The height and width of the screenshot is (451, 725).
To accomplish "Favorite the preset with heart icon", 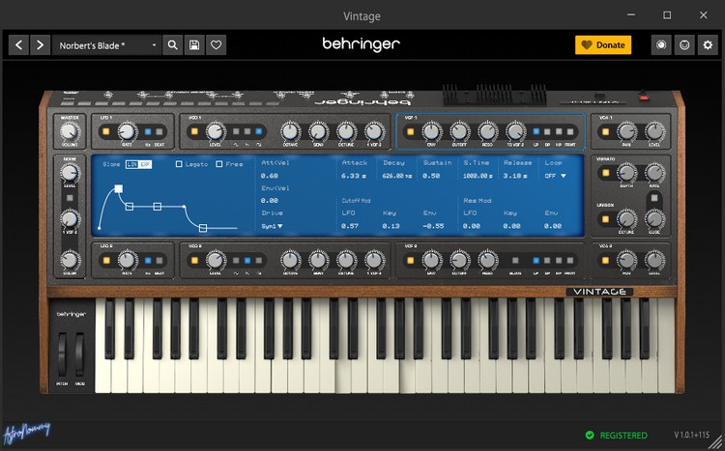I will pos(216,45).
